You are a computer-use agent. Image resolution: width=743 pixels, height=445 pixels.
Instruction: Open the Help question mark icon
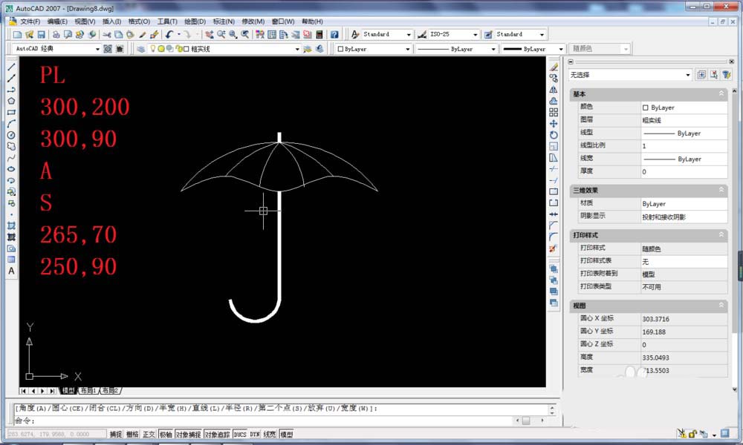click(334, 35)
